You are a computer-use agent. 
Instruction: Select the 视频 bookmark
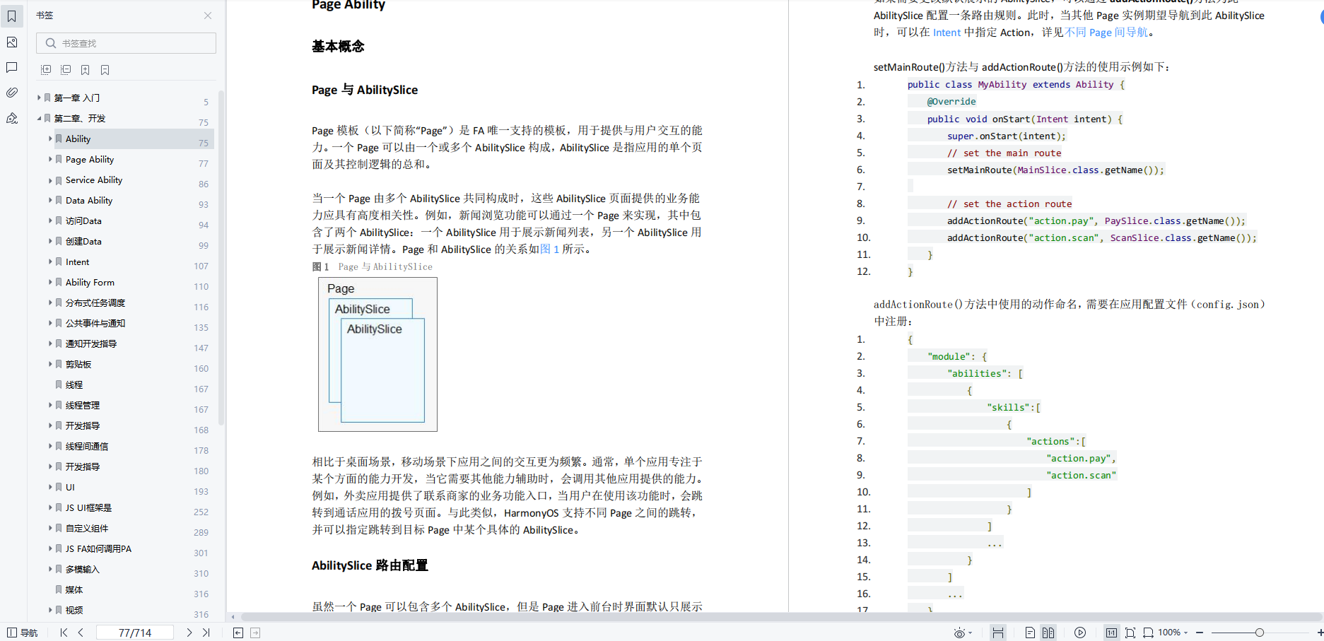click(74, 611)
